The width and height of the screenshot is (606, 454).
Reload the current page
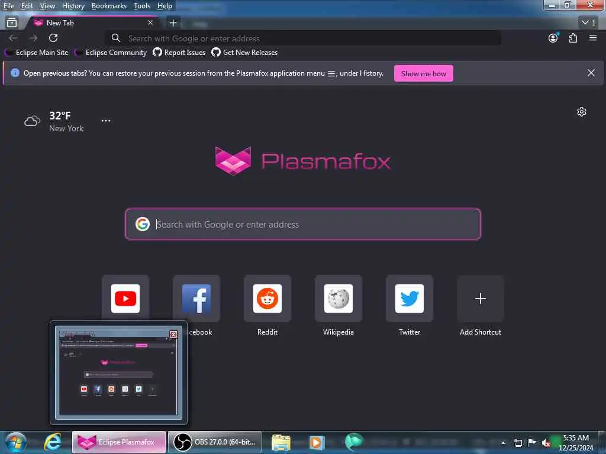(x=53, y=38)
